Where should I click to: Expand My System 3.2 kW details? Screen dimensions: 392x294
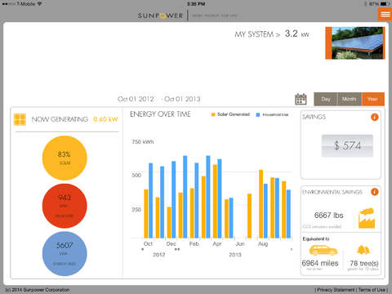tap(272, 34)
